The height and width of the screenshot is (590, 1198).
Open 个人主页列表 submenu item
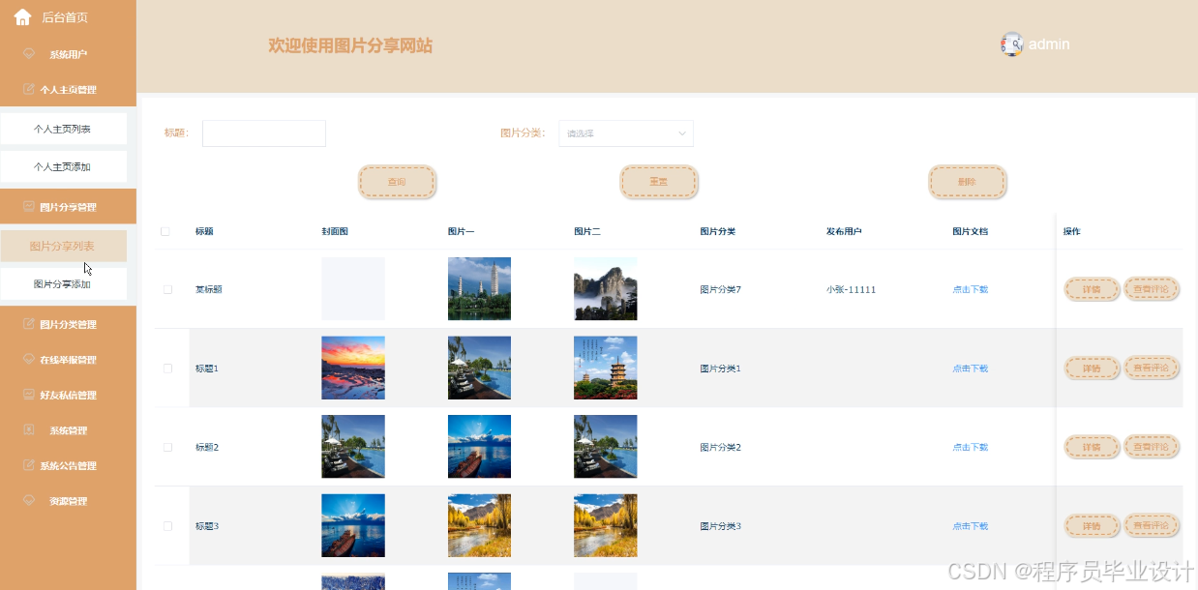[63, 129]
